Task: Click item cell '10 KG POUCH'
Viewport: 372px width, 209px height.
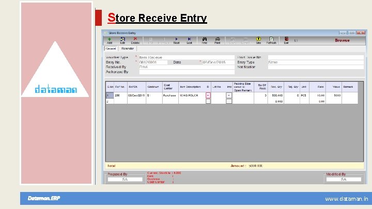Action: tap(192, 95)
